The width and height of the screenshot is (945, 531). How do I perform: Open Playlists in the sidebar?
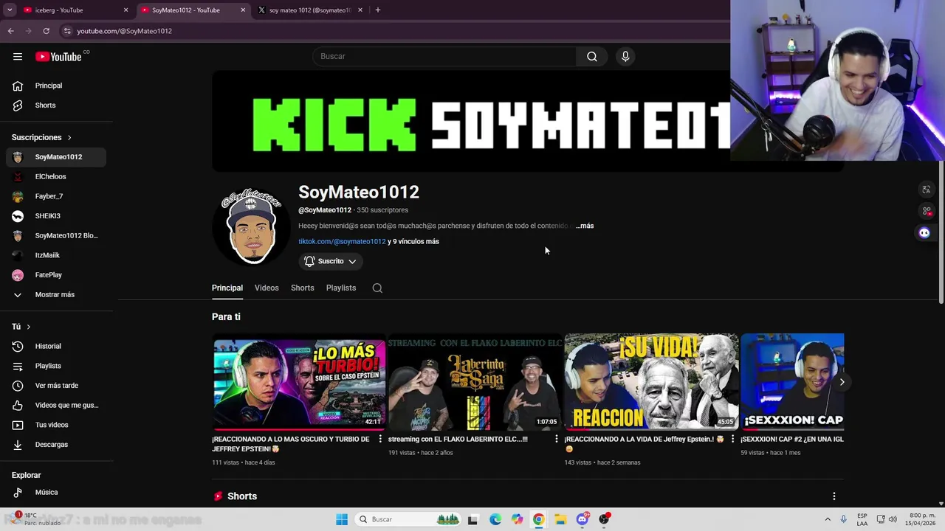tap(56, 366)
